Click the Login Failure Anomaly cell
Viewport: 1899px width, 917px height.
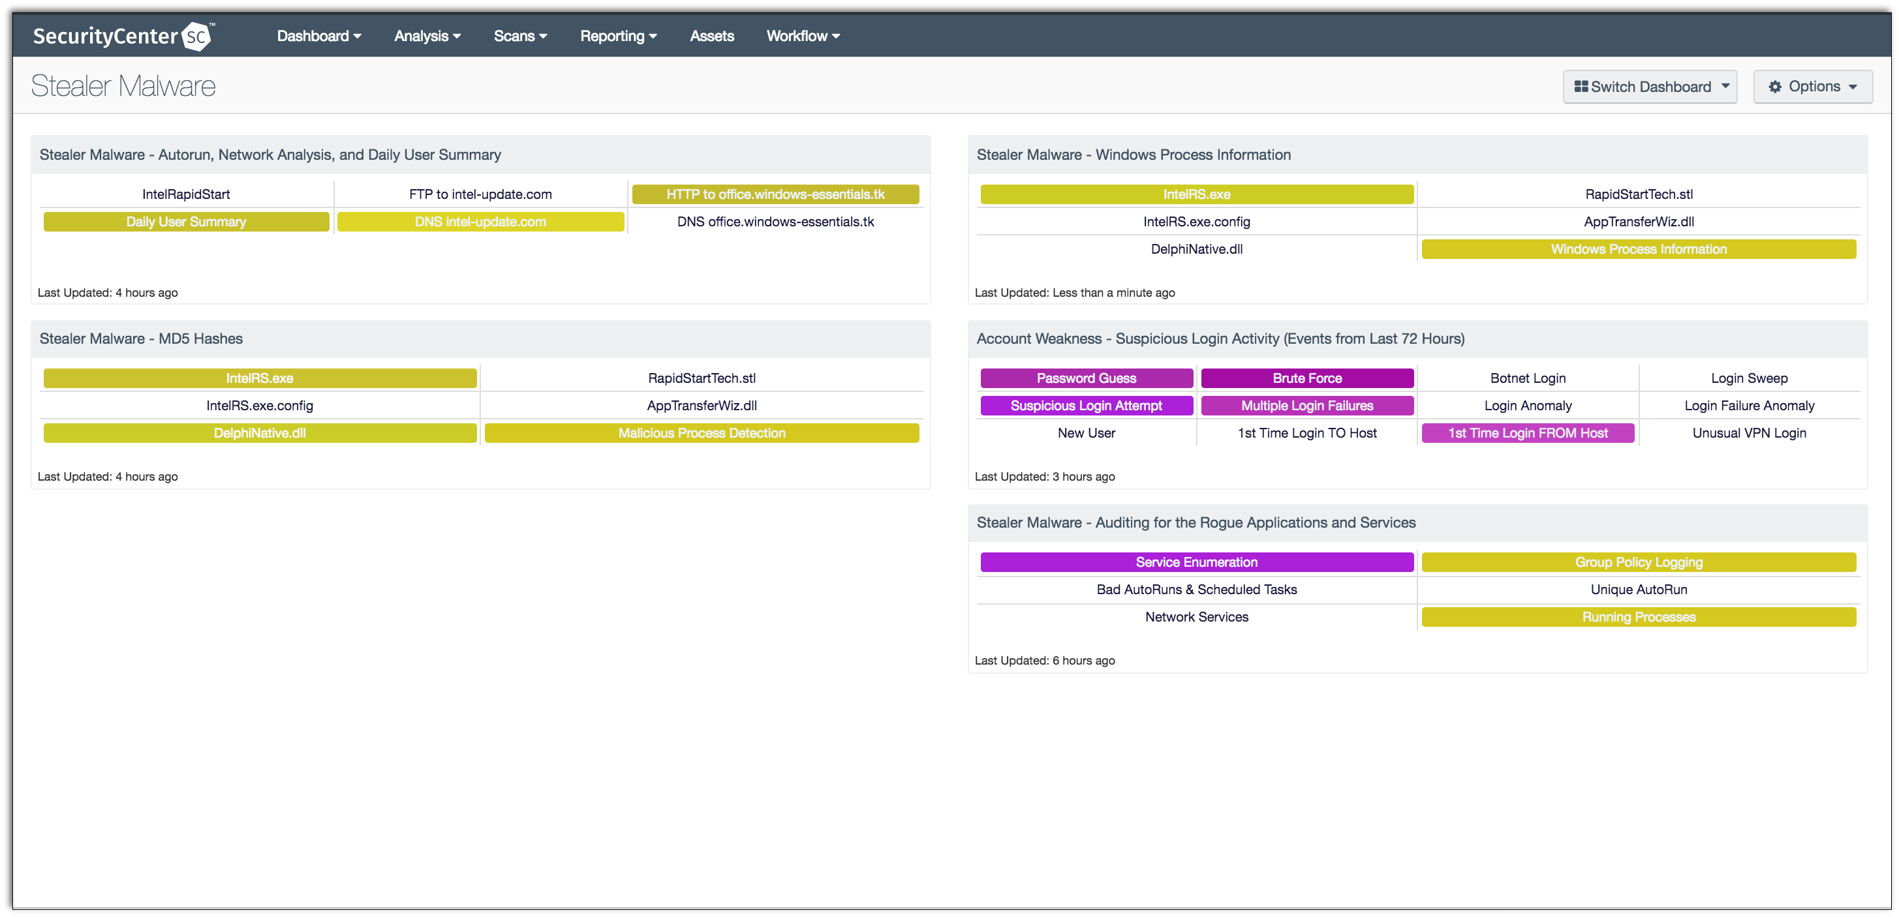point(1750,406)
